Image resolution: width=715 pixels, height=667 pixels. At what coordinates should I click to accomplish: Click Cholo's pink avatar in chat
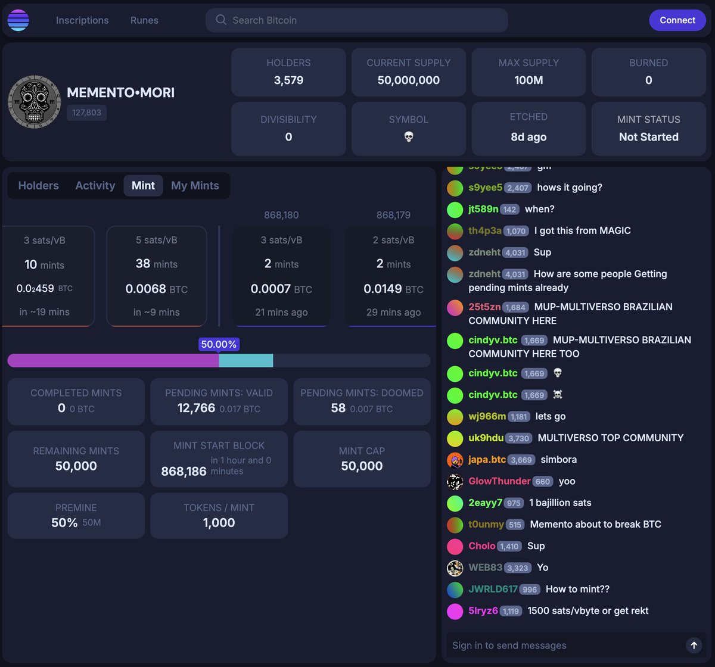point(455,546)
